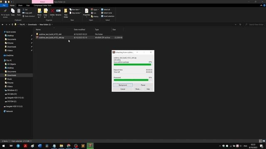Open the New item dropdown
Image resolution: width=266 pixels, height=149 pixels.
click(x=75, y=10)
